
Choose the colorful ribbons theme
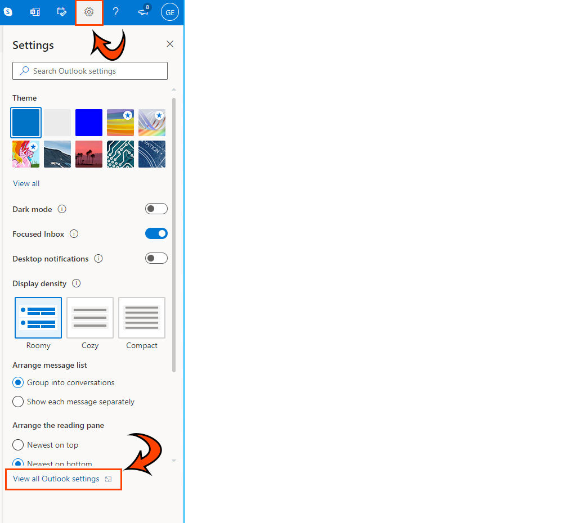tap(152, 123)
